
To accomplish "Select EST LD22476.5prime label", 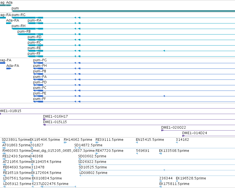I will tap(55, 184).
